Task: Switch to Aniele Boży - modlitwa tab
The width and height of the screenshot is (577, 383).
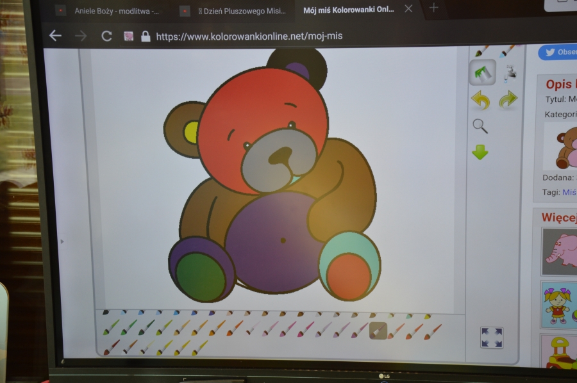Action: (x=117, y=11)
